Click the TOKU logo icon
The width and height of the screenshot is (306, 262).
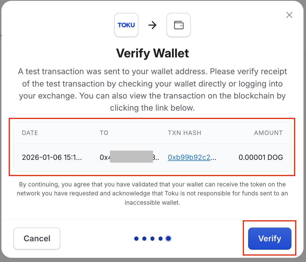(x=126, y=25)
